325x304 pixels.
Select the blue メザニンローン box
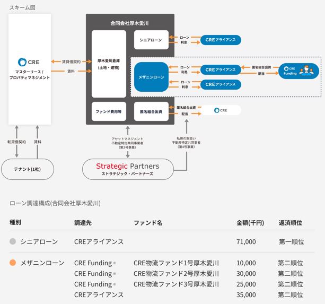point(151,77)
